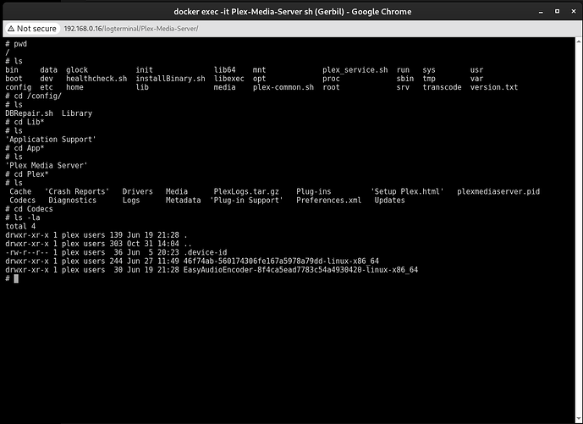The image size is (583, 424).
Task: Click '.device-id' file entry
Action: pyautogui.click(x=206, y=252)
